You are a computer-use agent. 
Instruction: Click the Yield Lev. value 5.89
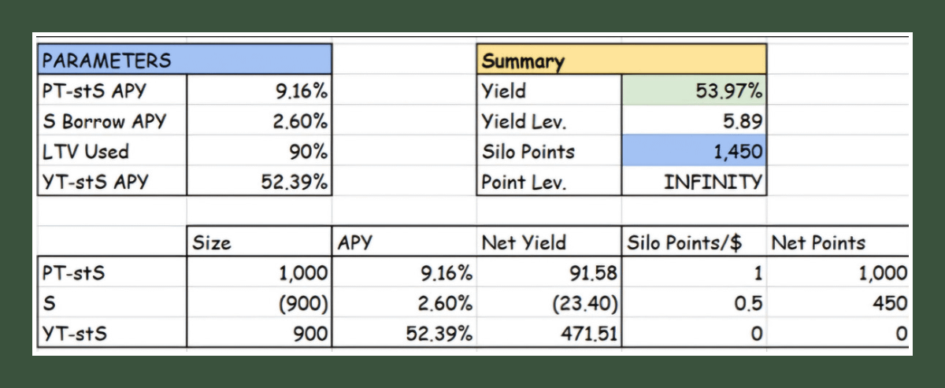693,121
